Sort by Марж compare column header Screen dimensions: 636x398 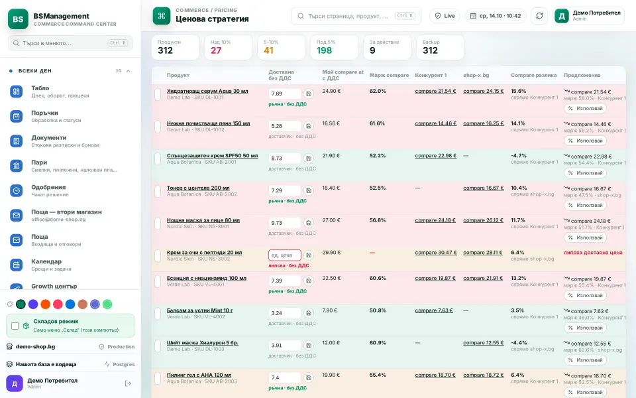pos(389,75)
